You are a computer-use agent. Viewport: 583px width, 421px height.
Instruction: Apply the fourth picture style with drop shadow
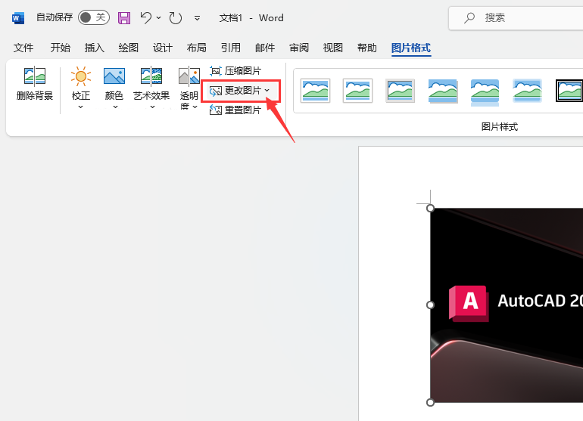point(442,91)
